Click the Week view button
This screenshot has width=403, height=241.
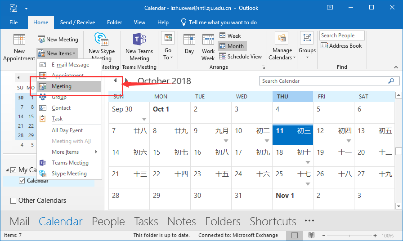click(x=230, y=36)
